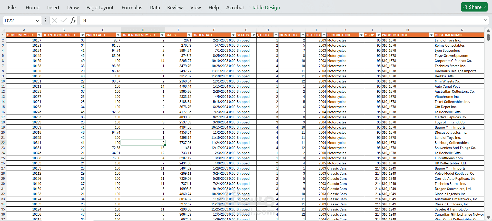Select column A header
The height and width of the screenshot is (221, 492).
24,30
